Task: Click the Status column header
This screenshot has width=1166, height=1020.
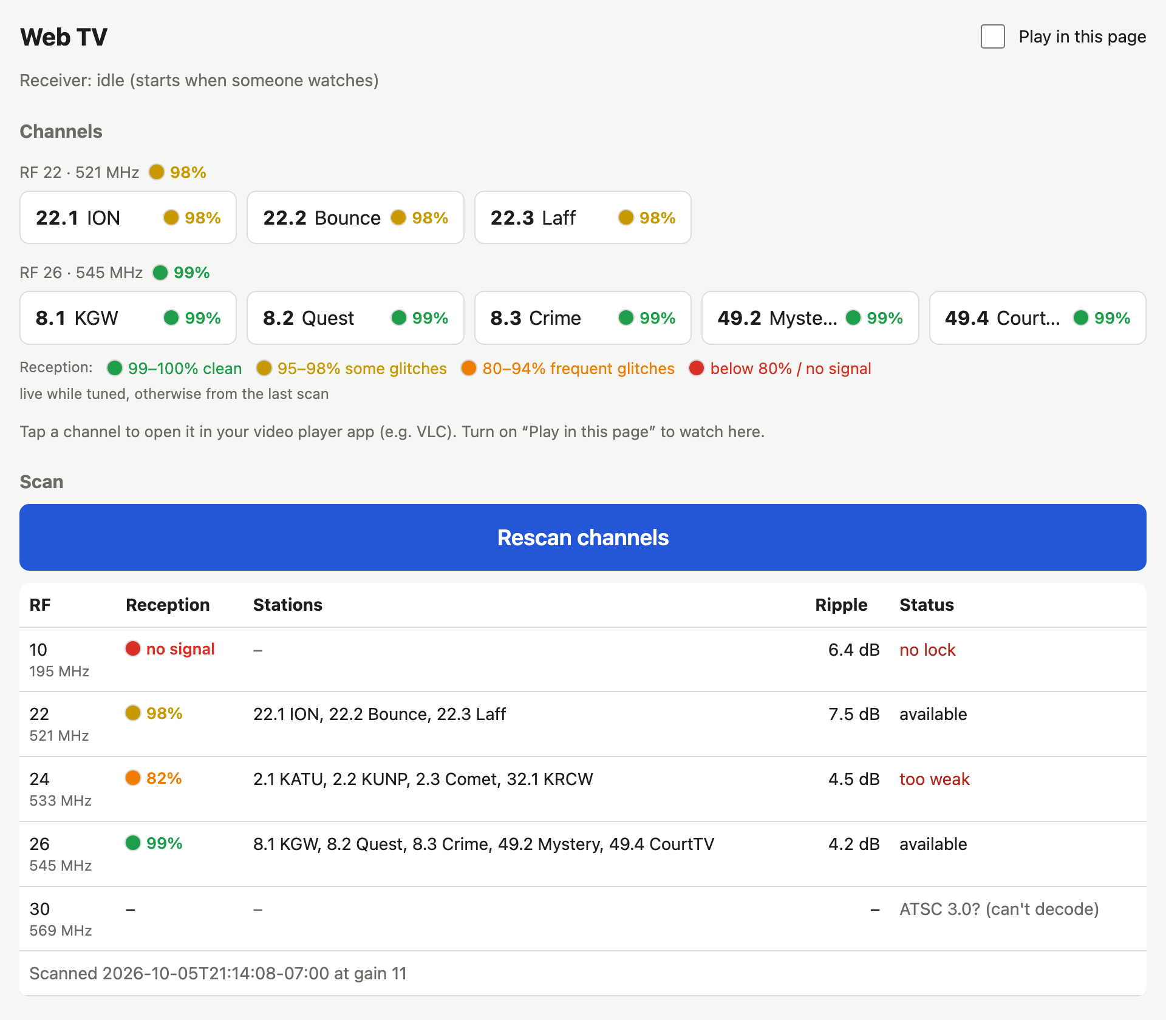Action: point(927,605)
